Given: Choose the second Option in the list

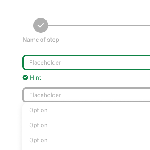Looking at the screenshot, I should tap(86, 125).
